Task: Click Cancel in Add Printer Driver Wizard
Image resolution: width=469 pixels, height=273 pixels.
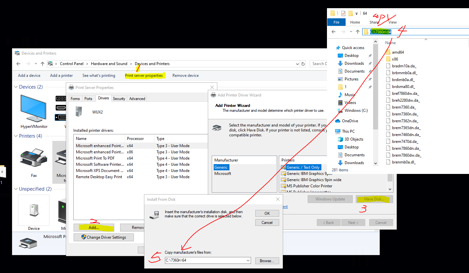Action: 381,223
